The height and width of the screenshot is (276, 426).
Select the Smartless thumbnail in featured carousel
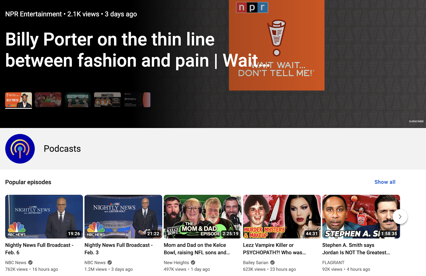[107, 100]
